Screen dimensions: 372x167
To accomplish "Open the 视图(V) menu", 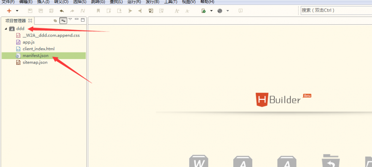I will (189, 2).
